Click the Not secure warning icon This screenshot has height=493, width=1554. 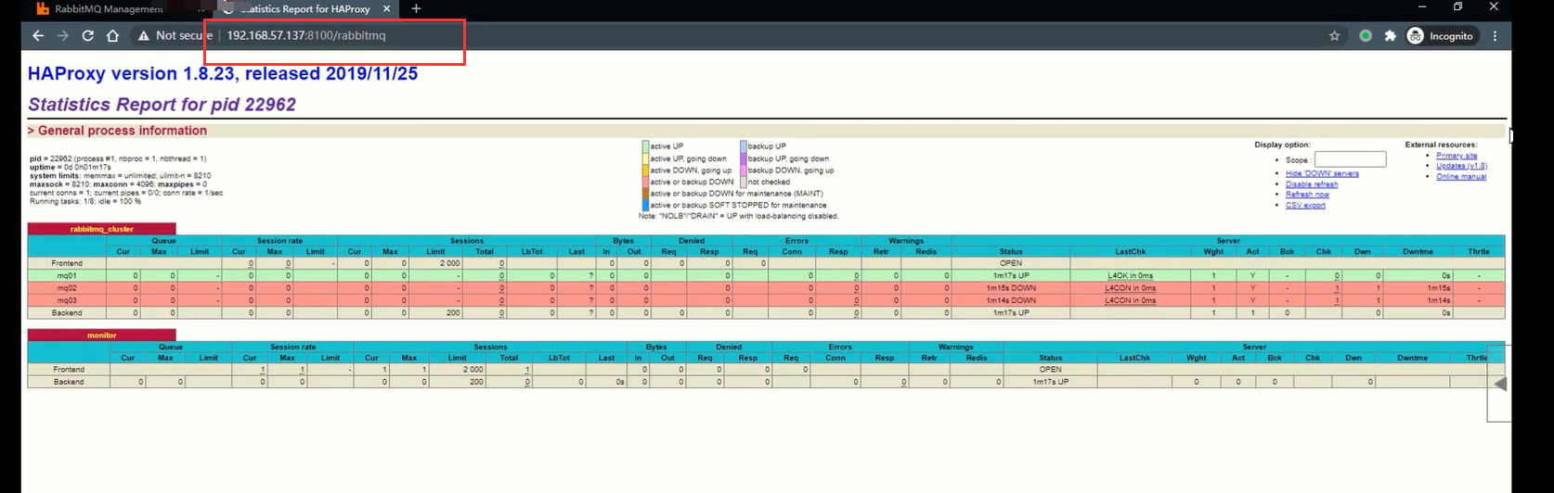(x=144, y=35)
